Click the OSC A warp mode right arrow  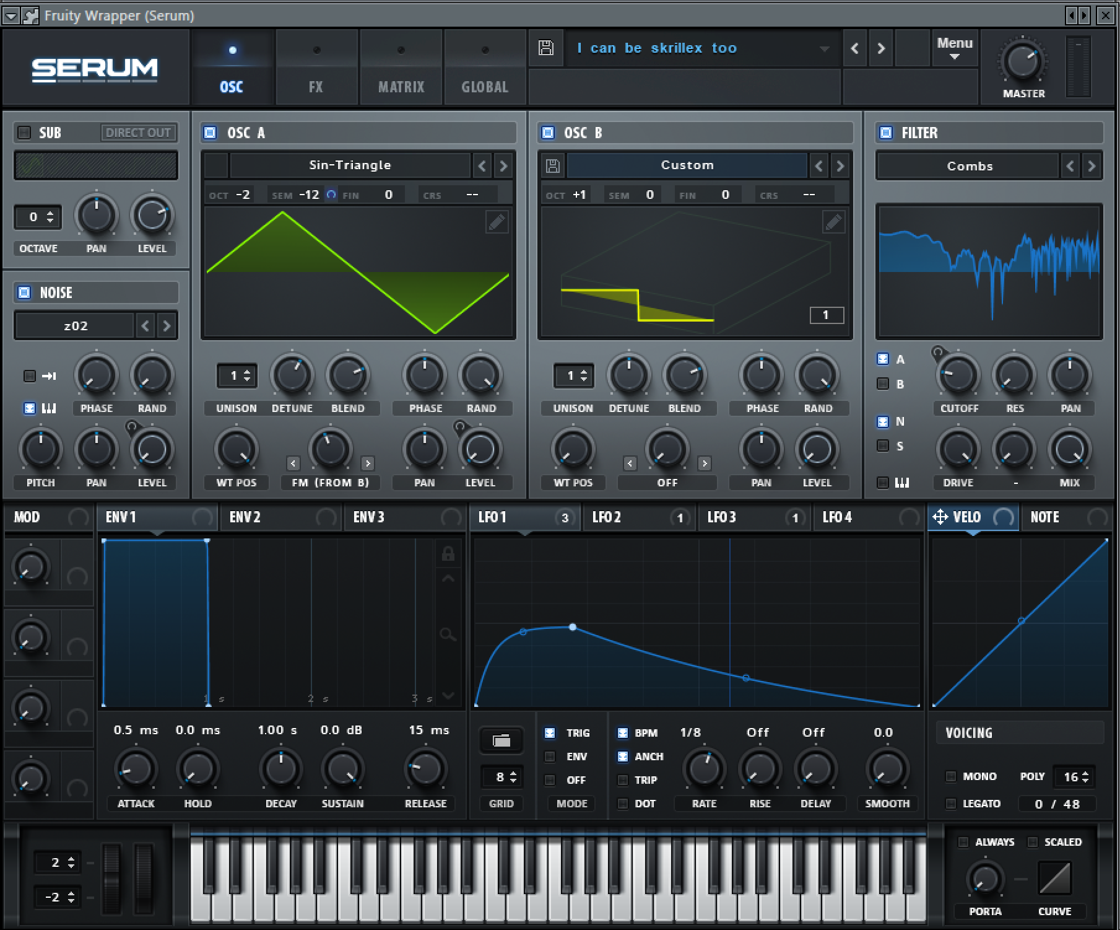click(x=368, y=463)
